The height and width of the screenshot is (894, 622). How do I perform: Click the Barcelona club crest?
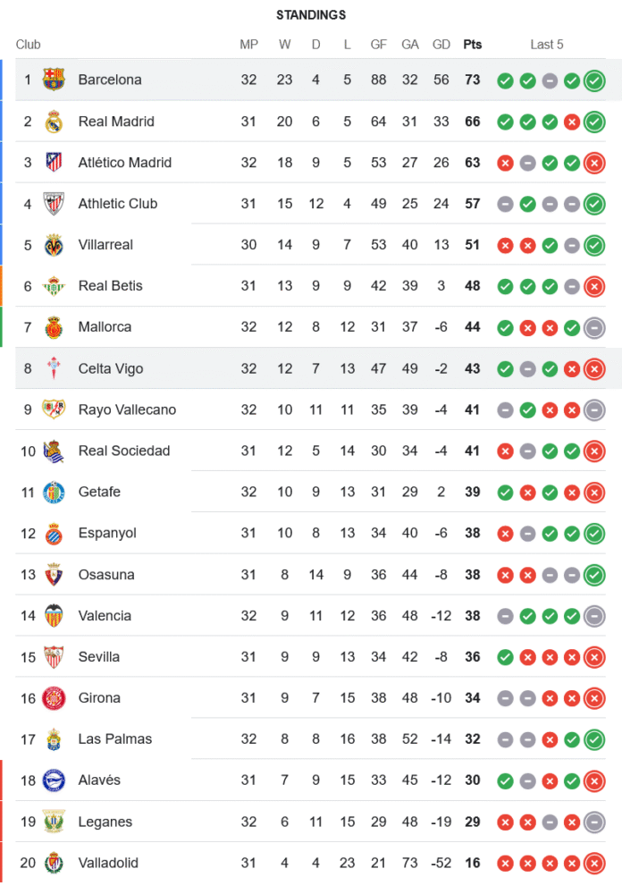click(54, 80)
